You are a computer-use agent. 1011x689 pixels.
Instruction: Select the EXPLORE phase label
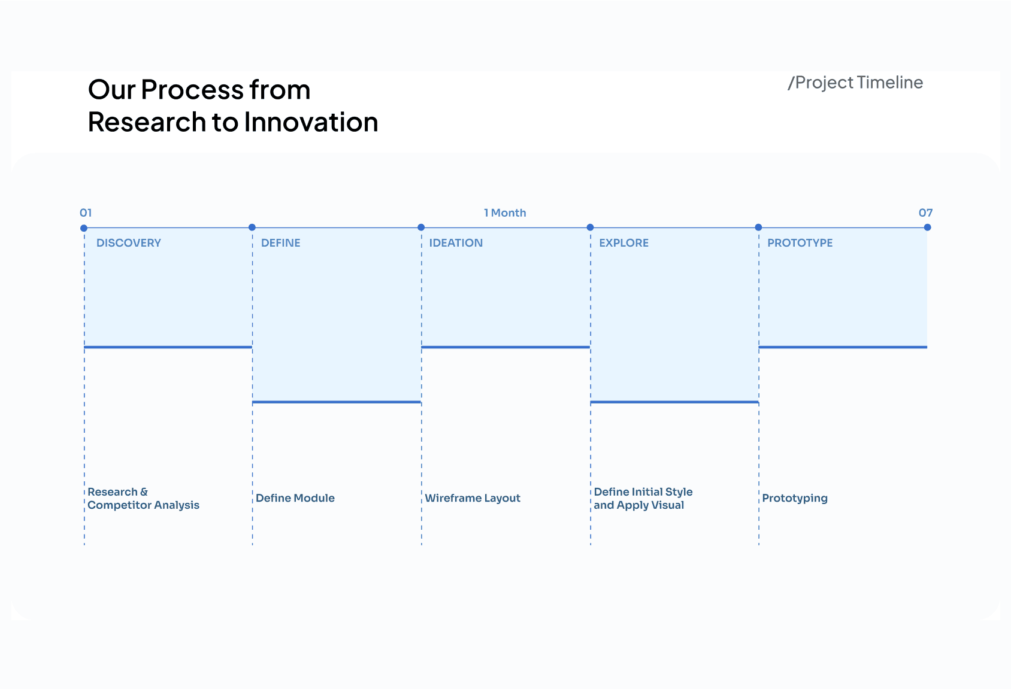click(x=623, y=243)
